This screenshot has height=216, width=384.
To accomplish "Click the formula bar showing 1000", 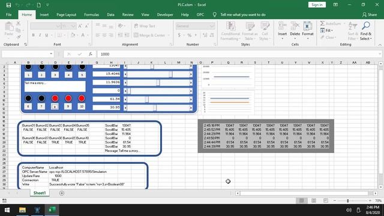I will [239, 54].
